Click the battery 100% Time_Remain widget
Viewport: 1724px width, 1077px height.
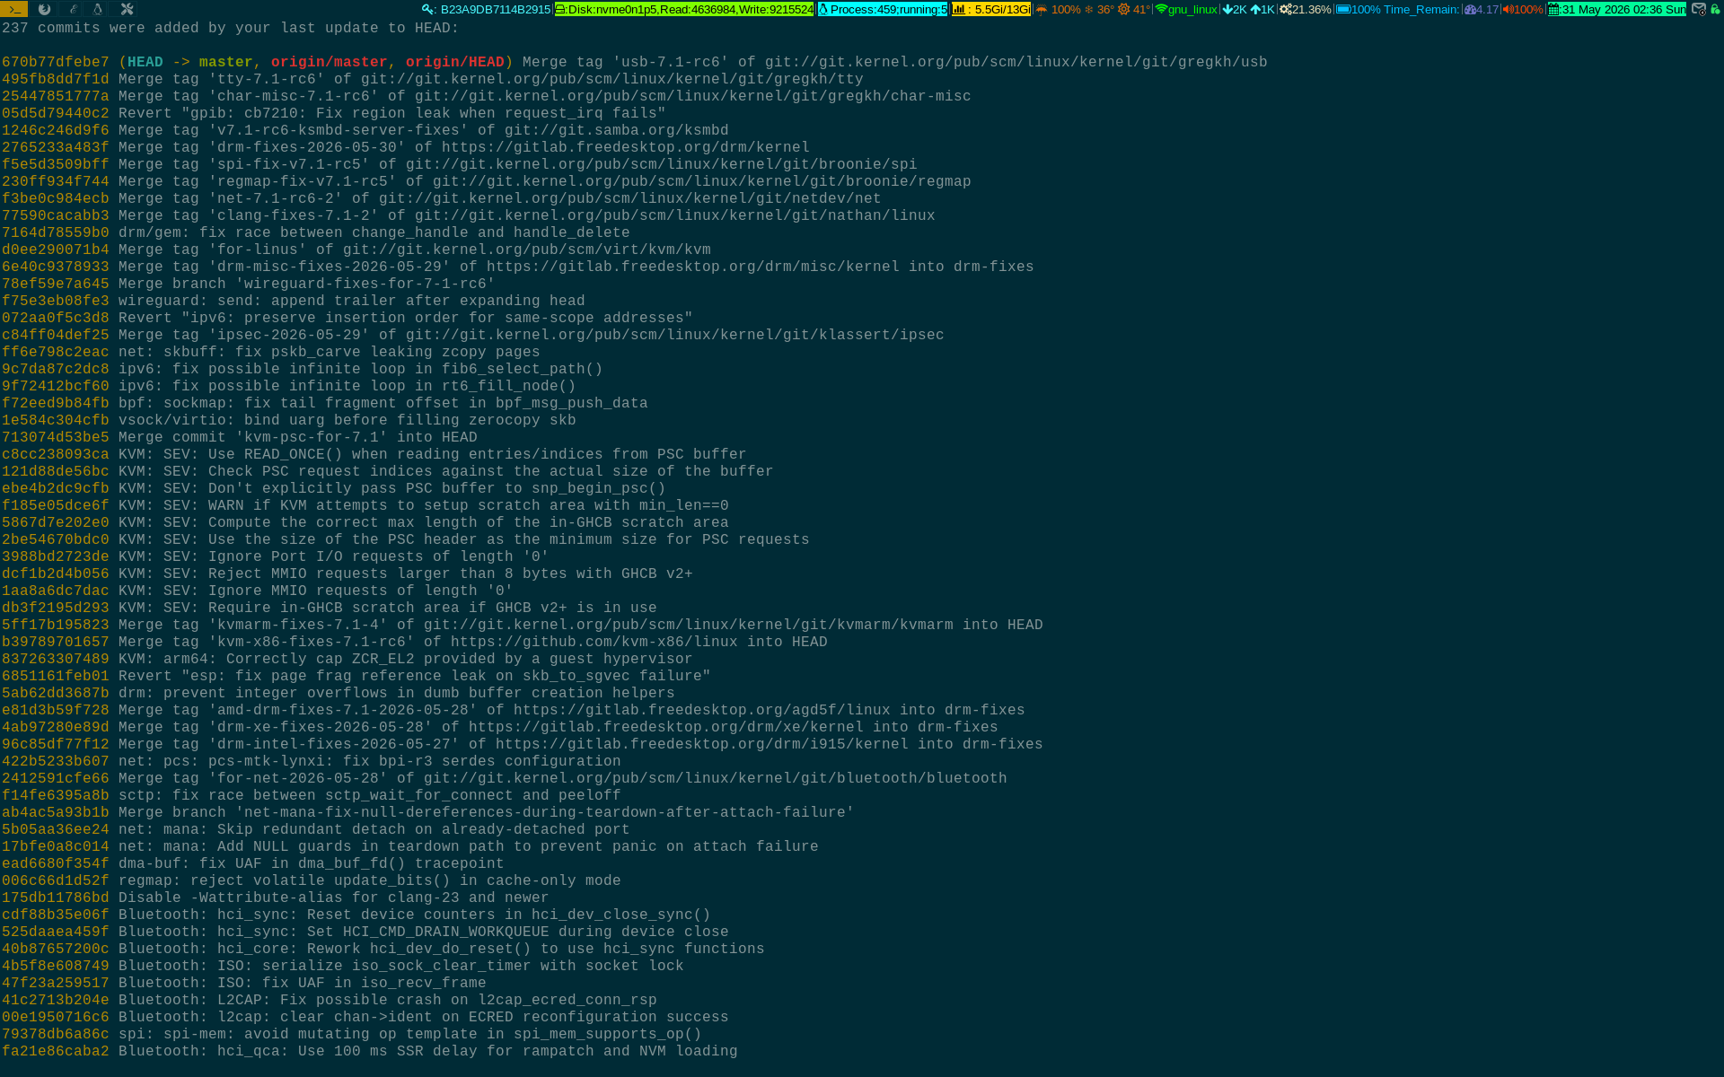[x=1397, y=9]
